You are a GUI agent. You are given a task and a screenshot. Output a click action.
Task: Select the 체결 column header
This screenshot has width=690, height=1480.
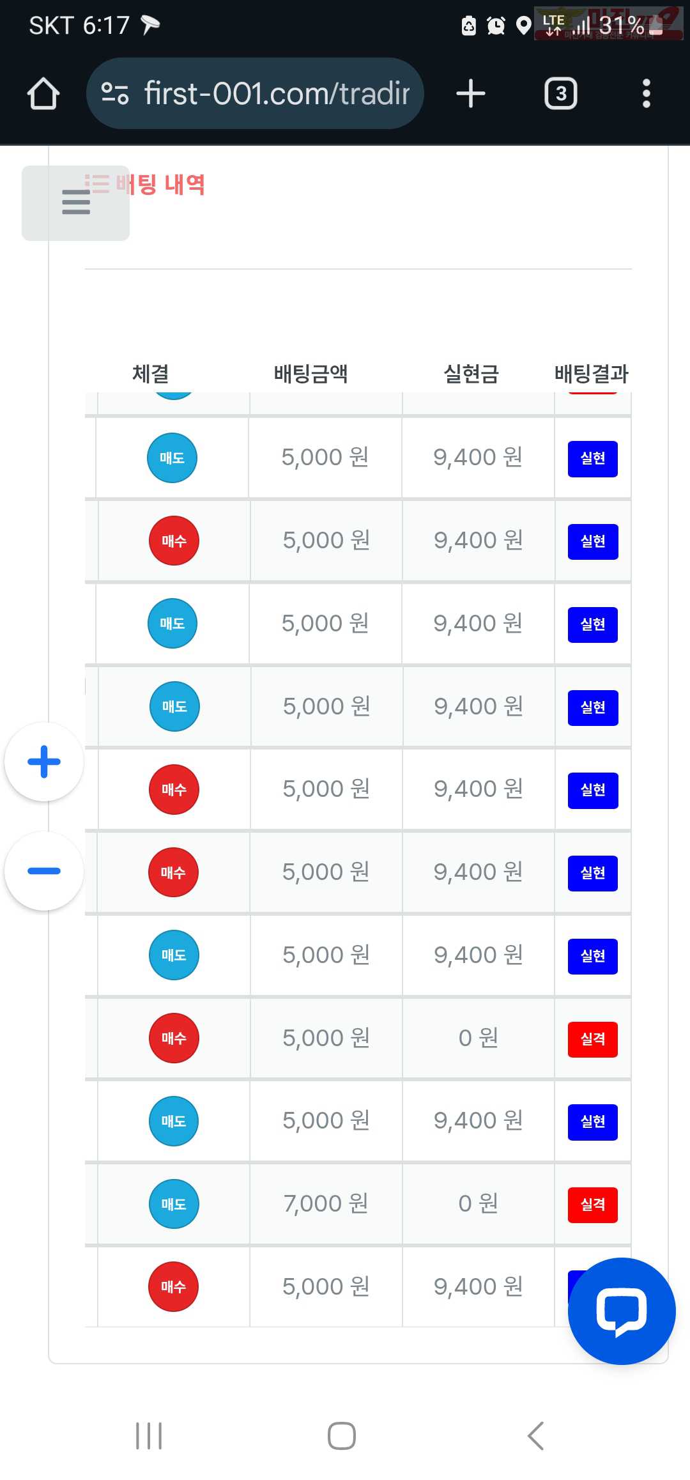pos(151,373)
